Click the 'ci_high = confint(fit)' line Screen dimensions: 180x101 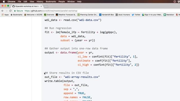click(108, 65)
